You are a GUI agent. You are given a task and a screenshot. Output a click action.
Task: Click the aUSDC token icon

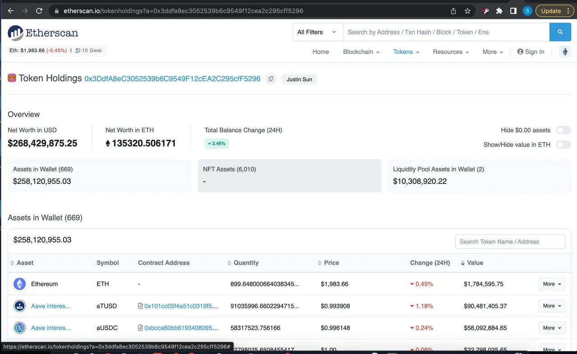coord(19,328)
